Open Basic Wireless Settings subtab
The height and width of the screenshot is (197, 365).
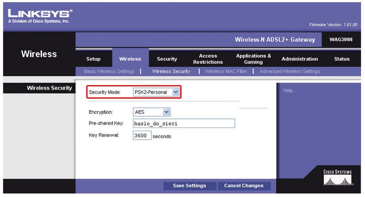pos(109,71)
